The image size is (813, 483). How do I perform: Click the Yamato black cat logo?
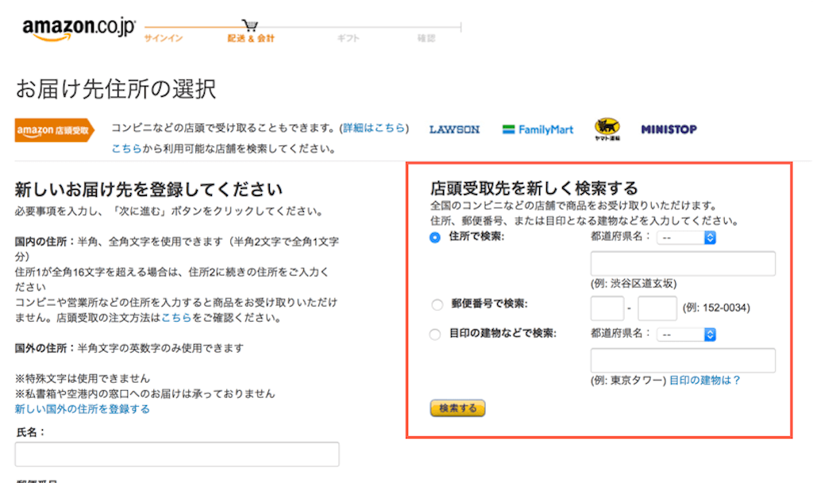(x=607, y=129)
